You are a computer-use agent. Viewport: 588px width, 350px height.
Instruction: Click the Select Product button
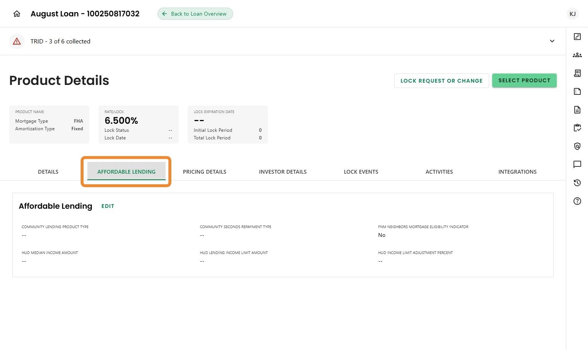[x=524, y=80]
